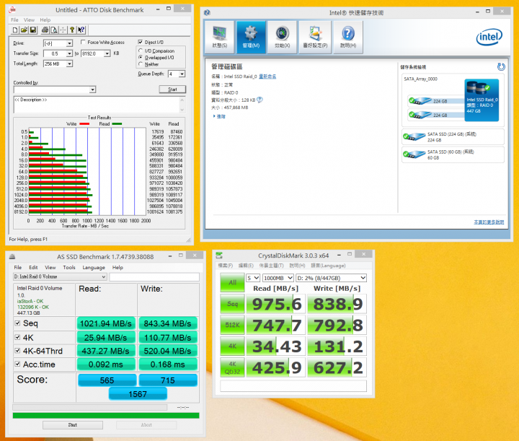519x441 pixels.
Task: Click the 512K button in CrystalDiskMark
Action: pos(232,325)
